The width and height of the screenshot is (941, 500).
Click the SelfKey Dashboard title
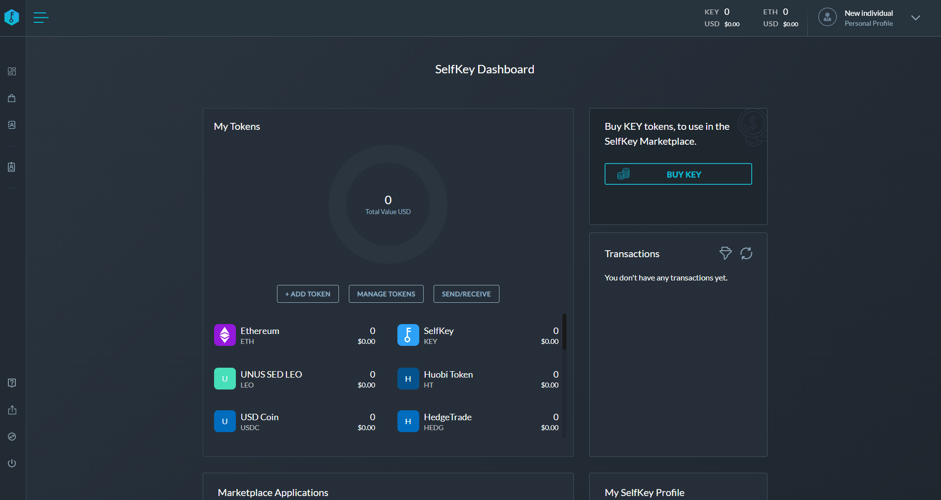pyautogui.click(x=485, y=69)
